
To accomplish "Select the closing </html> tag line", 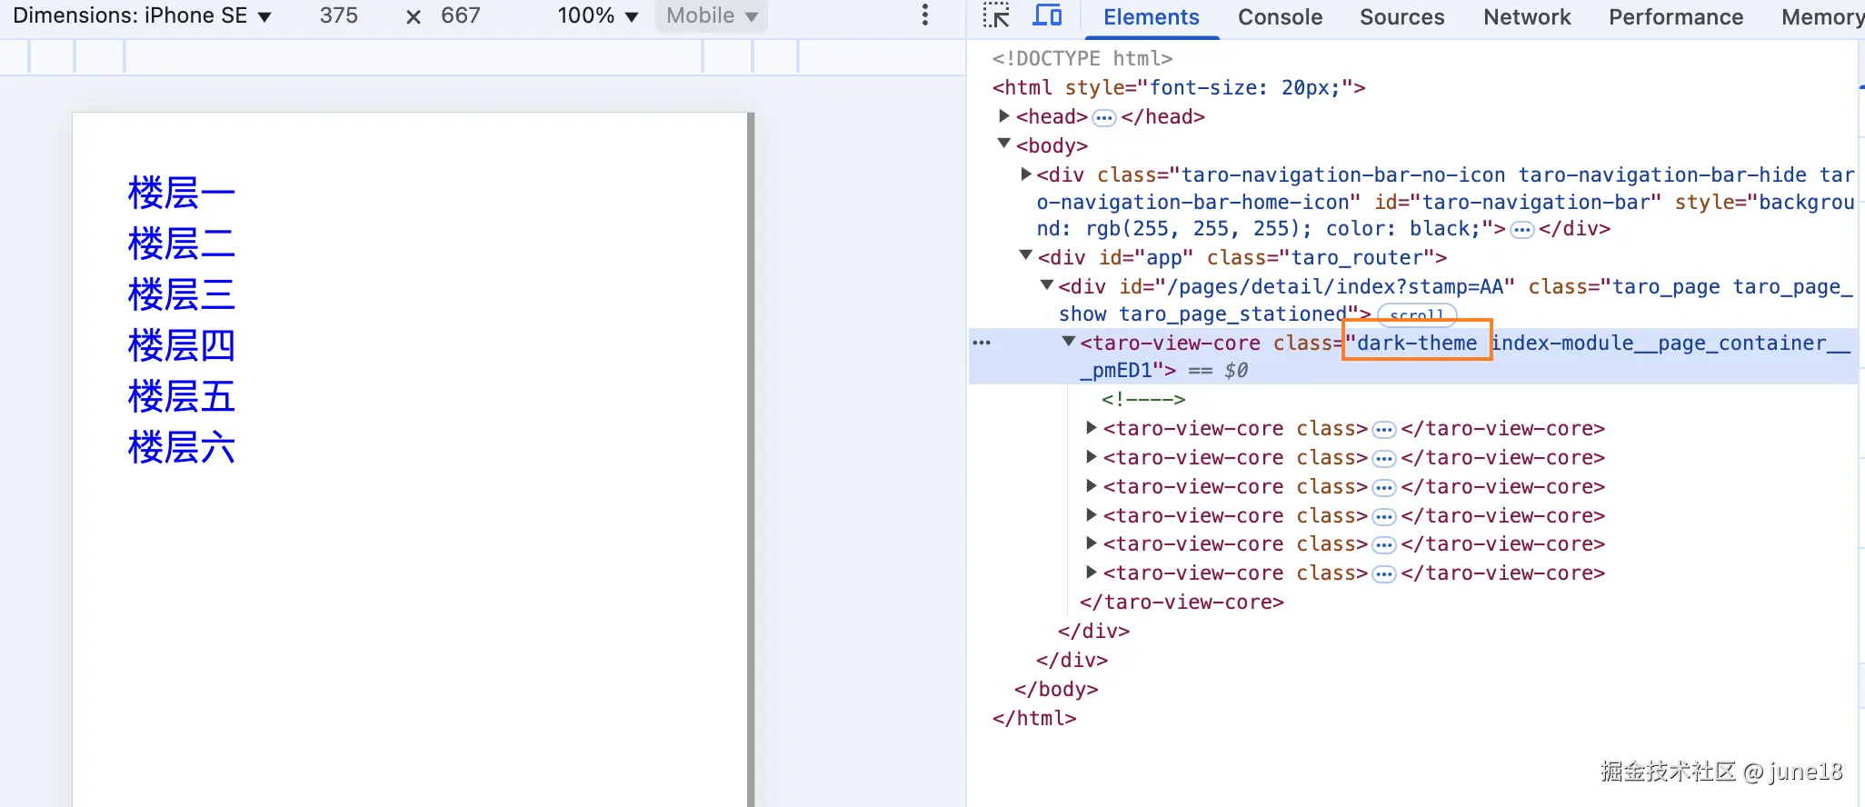I will (x=1034, y=718).
